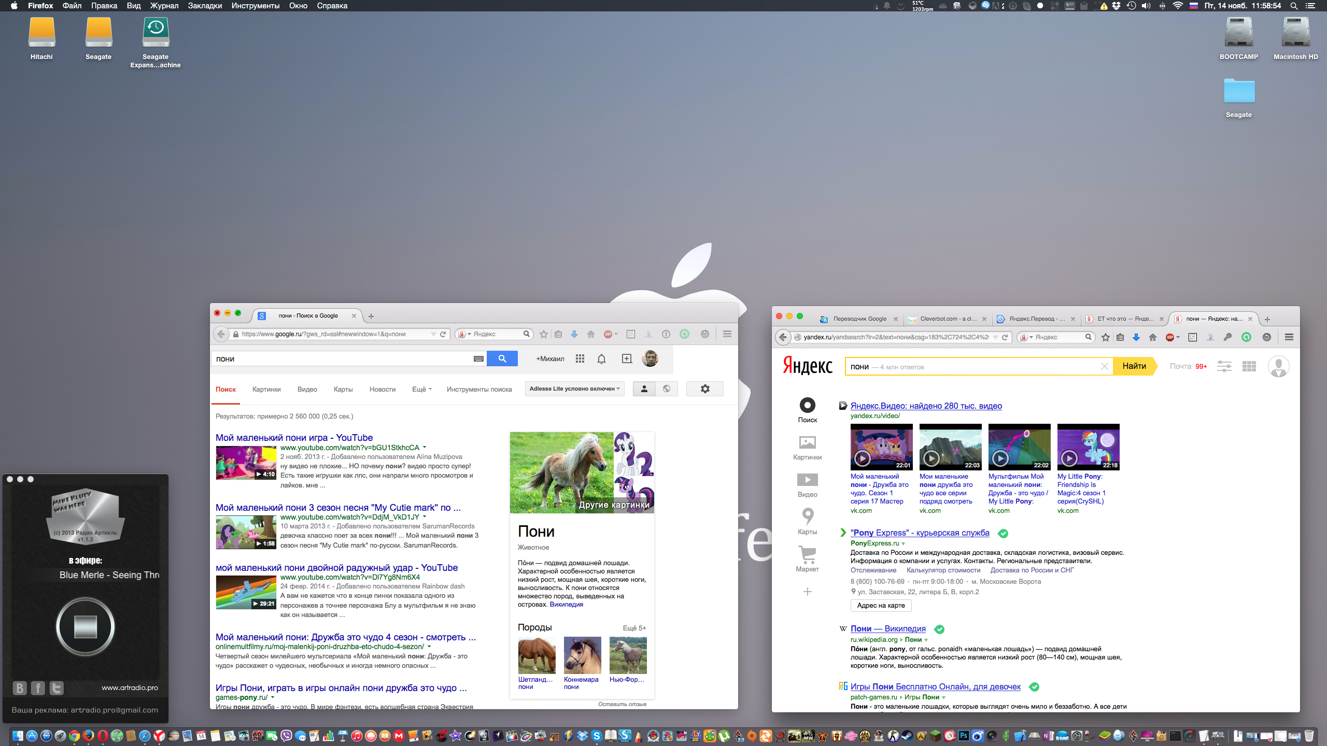Clear Yandex search field with X
The width and height of the screenshot is (1327, 746).
coord(1104,366)
